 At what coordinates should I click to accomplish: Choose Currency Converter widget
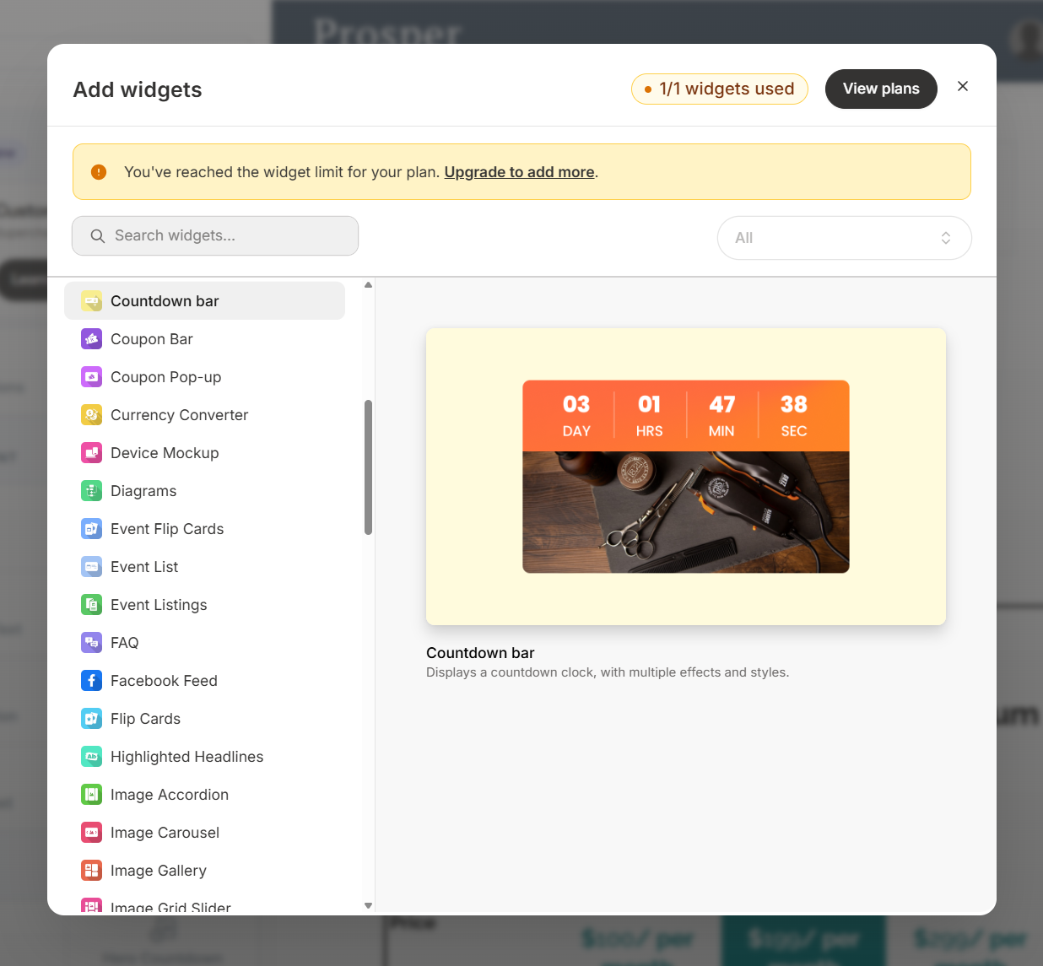point(205,415)
